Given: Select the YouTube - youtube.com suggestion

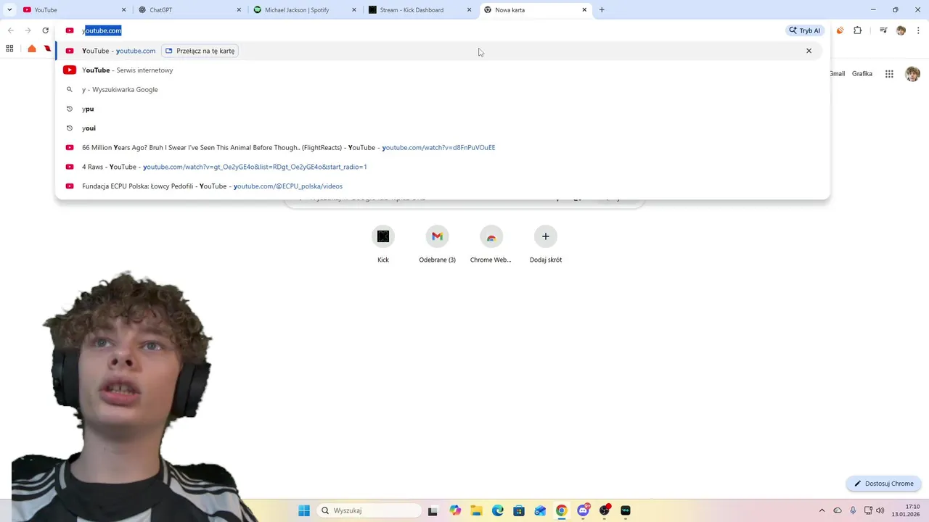Looking at the screenshot, I should tap(439, 51).
